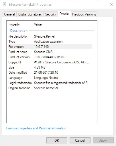Select the Copyright row

coord(50,62)
